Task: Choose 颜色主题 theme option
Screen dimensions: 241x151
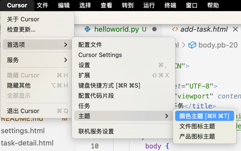Action: [204, 116]
